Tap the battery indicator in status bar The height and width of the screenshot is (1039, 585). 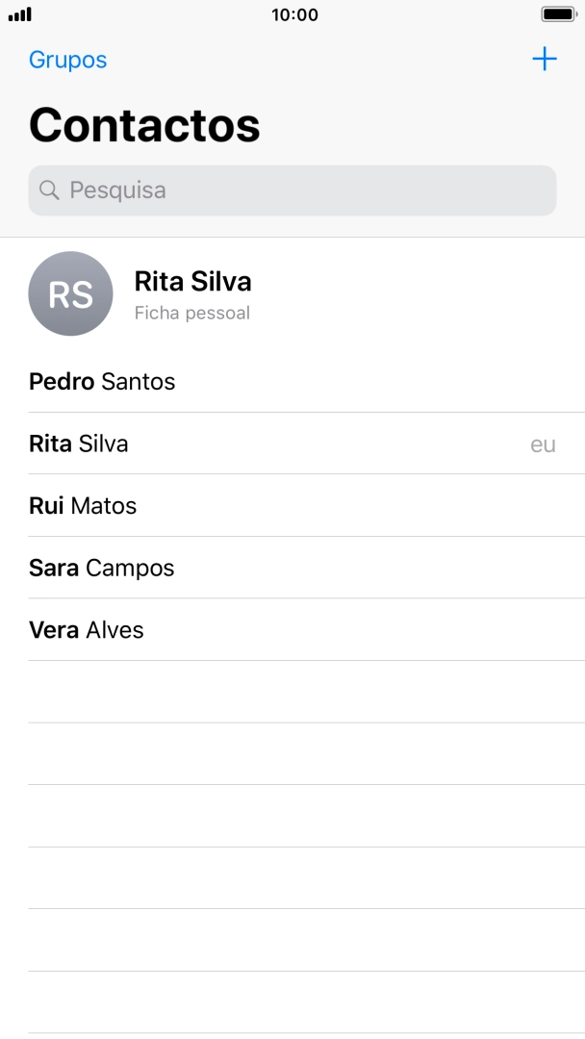(x=556, y=14)
